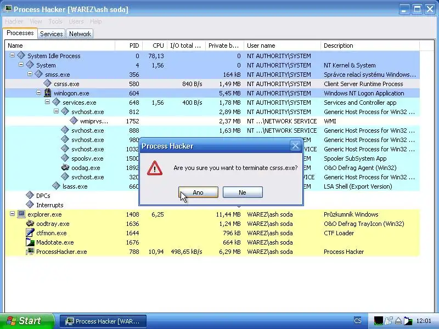Switch to the Services tab
This screenshot has height=329, width=439.
click(x=52, y=34)
